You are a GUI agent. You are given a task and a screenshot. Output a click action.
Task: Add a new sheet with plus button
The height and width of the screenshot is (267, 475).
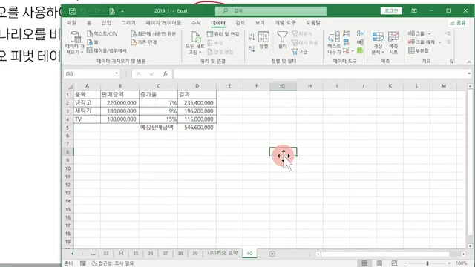(x=272, y=254)
